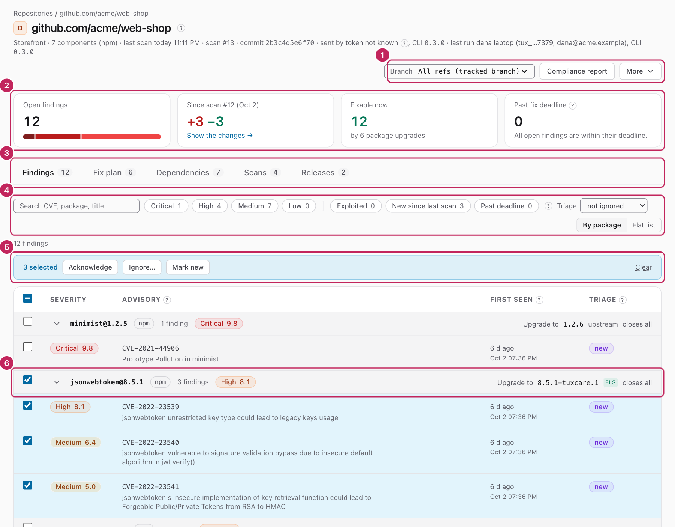Click help icon beside ADVISORY column header
The image size is (675, 527).
tap(167, 300)
